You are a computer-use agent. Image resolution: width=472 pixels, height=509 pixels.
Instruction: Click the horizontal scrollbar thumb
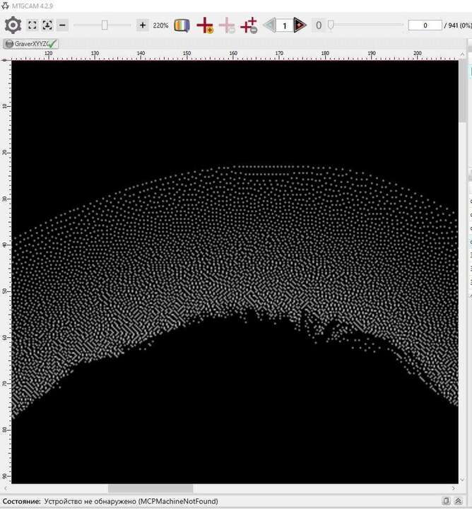tap(150, 488)
